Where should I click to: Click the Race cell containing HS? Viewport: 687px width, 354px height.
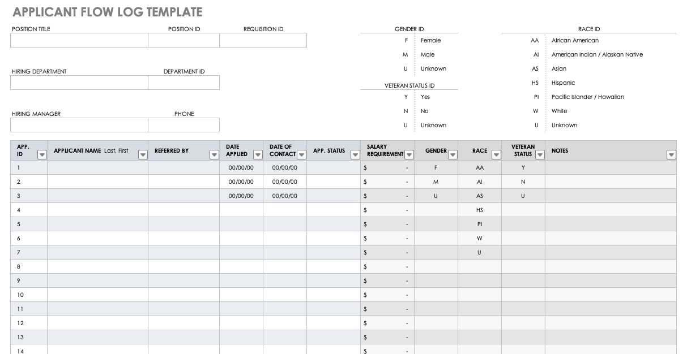(480, 210)
